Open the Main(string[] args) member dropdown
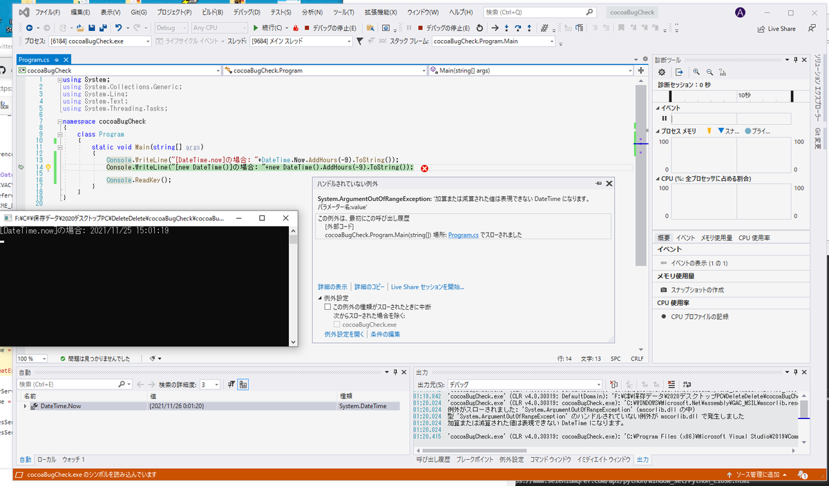Image resolution: width=829 pixels, height=486 pixels. (531, 70)
